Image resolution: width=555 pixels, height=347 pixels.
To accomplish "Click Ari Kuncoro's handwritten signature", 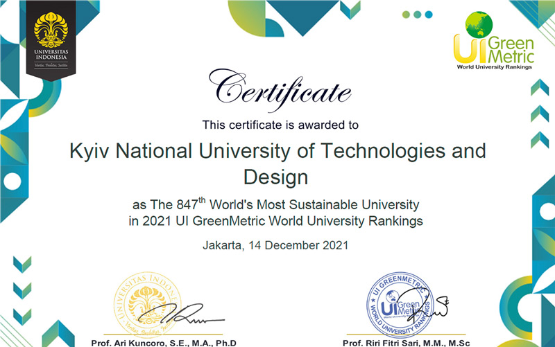I will click(181, 315).
